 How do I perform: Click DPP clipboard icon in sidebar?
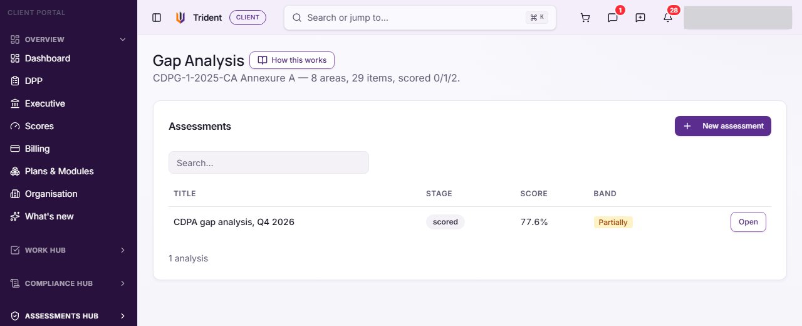(x=15, y=81)
